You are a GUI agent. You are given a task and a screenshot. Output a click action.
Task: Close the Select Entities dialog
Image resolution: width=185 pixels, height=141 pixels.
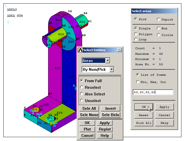[x=119, y=50]
